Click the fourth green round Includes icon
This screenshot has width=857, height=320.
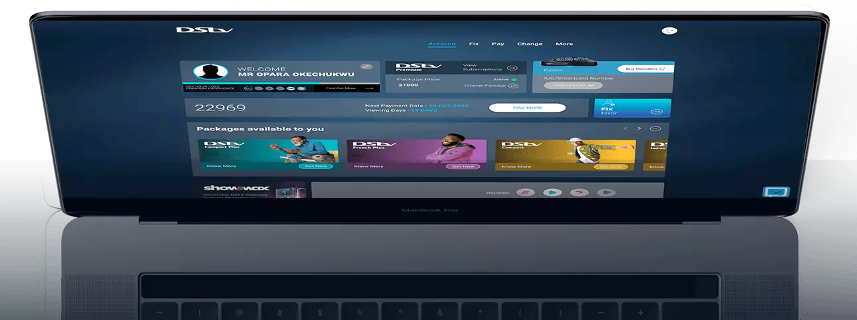click(605, 192)
